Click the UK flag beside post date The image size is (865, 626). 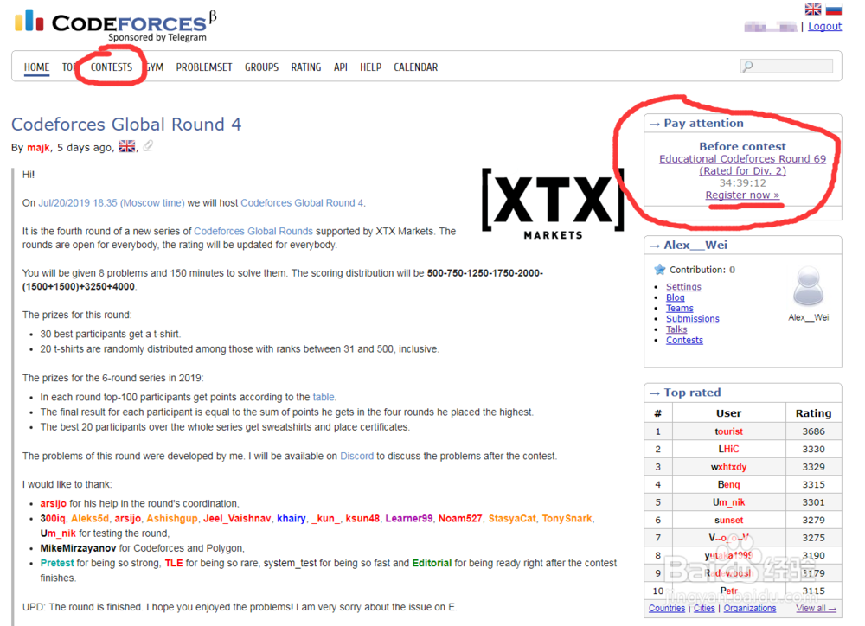[x=127, y=147]
